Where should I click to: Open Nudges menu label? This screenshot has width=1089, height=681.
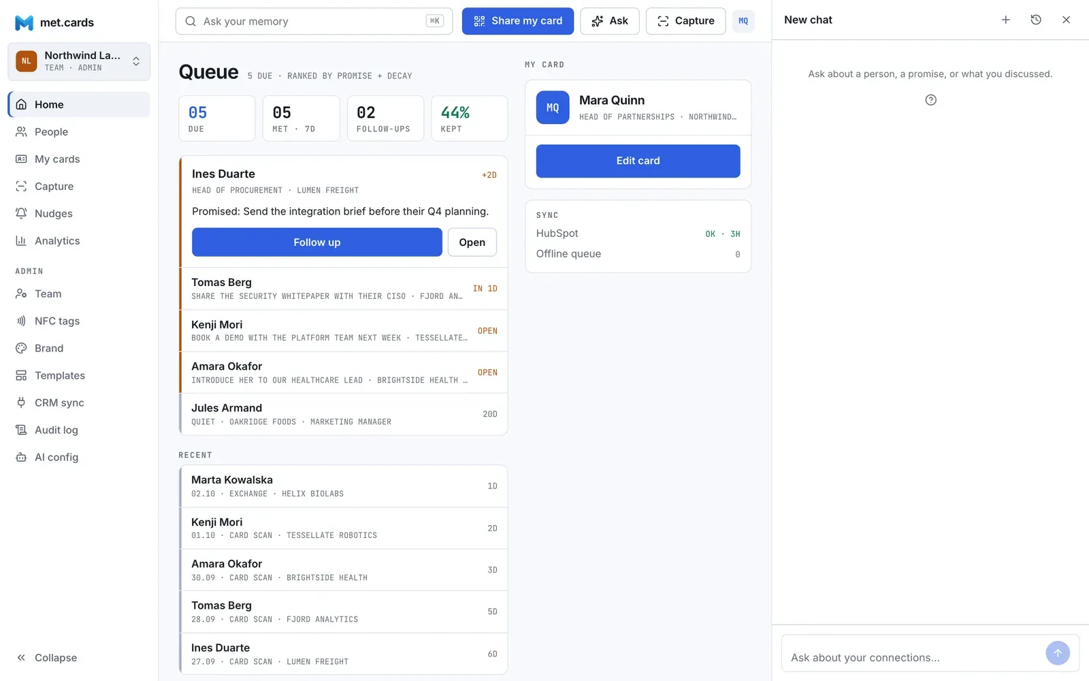tap(54, 213)
